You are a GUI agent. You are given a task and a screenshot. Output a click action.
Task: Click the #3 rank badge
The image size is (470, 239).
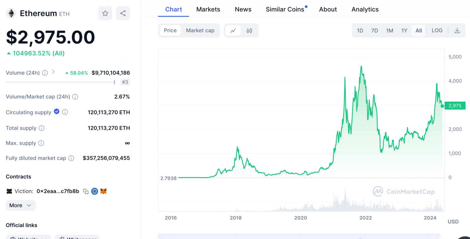(125, 82)
